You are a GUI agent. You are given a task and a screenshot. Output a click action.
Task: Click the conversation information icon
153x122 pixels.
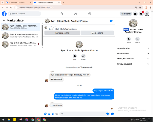tap(111, 21)
